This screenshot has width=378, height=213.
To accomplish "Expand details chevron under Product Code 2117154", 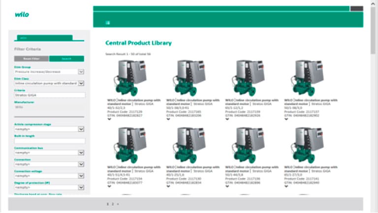I will (109, 186).
